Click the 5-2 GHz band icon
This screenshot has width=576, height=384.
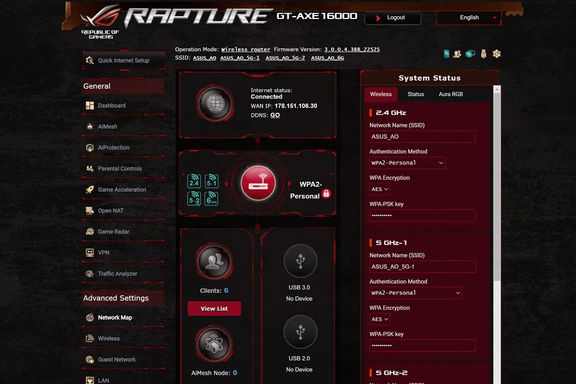click(194, 198)
